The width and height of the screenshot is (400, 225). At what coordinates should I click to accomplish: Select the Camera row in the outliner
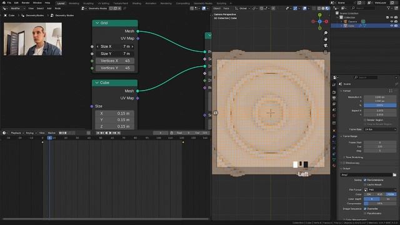365,22
